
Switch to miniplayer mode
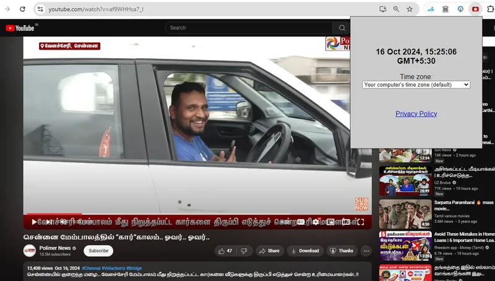tap(330, 222)
